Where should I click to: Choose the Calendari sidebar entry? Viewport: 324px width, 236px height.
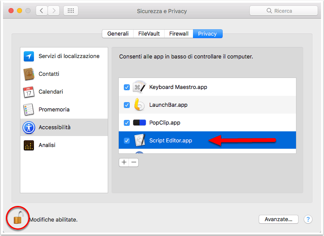tap(64, 92)
